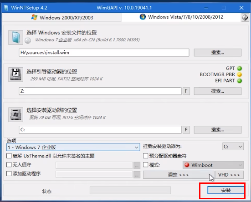Click the 无人值守 file path field
Image resolution: width=251 pixels, height=202 pixels.
coord(94,165)
